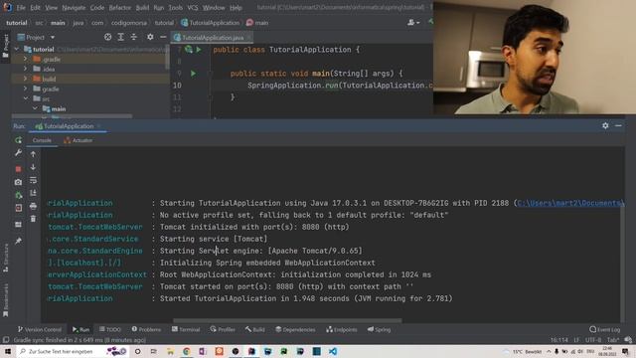Click main method breadcrumb

point(257,23)
